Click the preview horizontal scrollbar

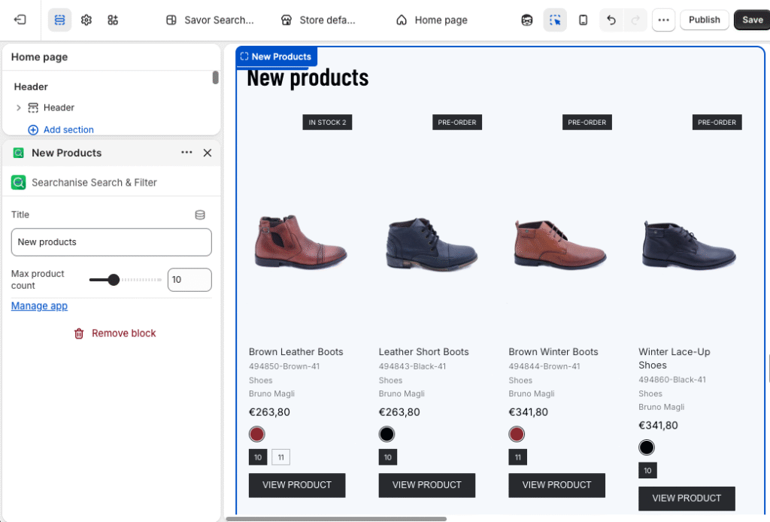click(x=336, y=518)
